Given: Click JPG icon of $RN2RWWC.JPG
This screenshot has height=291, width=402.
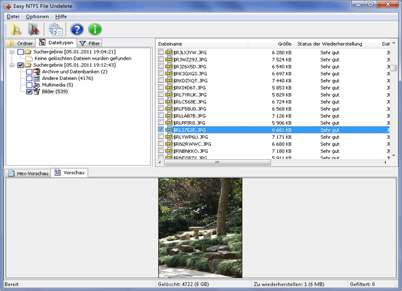Looking at the screenshot, I should tap(169, 144).
